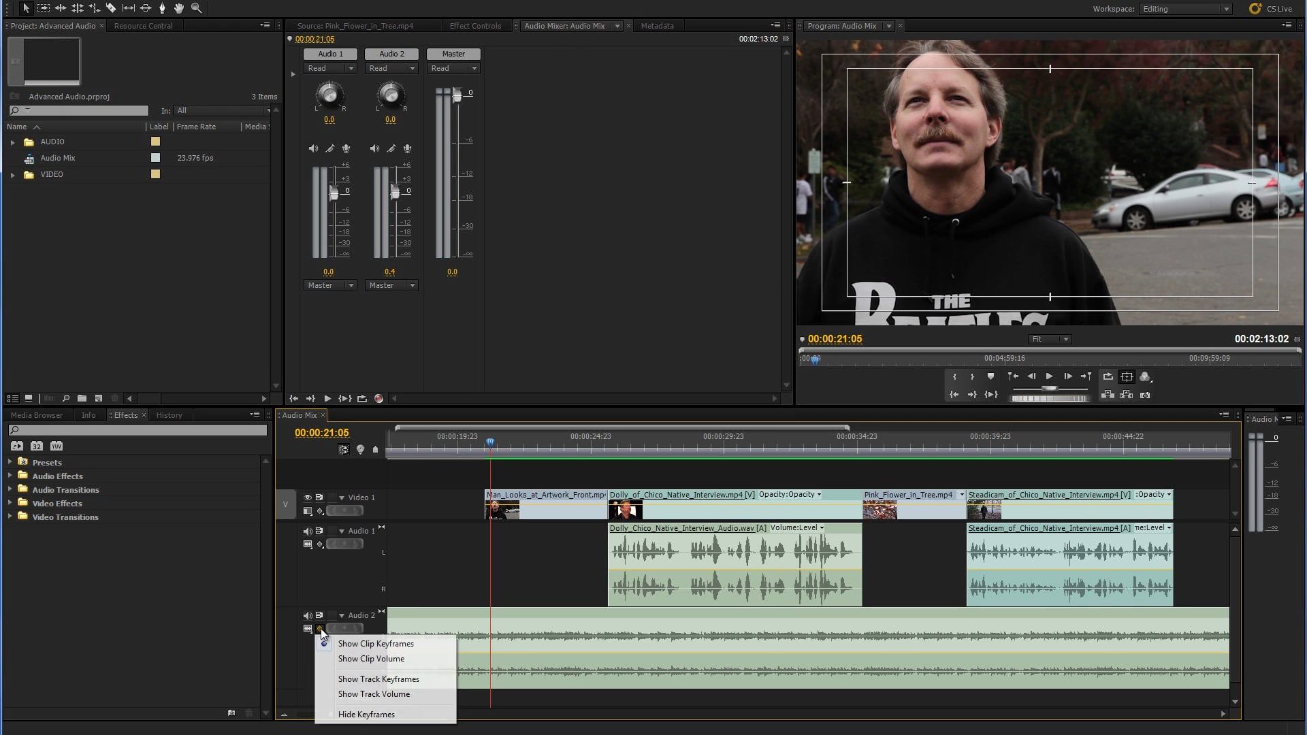Click the record button in Audio Mixer
Viewport: 1307px width, 735px height.
click(x=378, y=399)
